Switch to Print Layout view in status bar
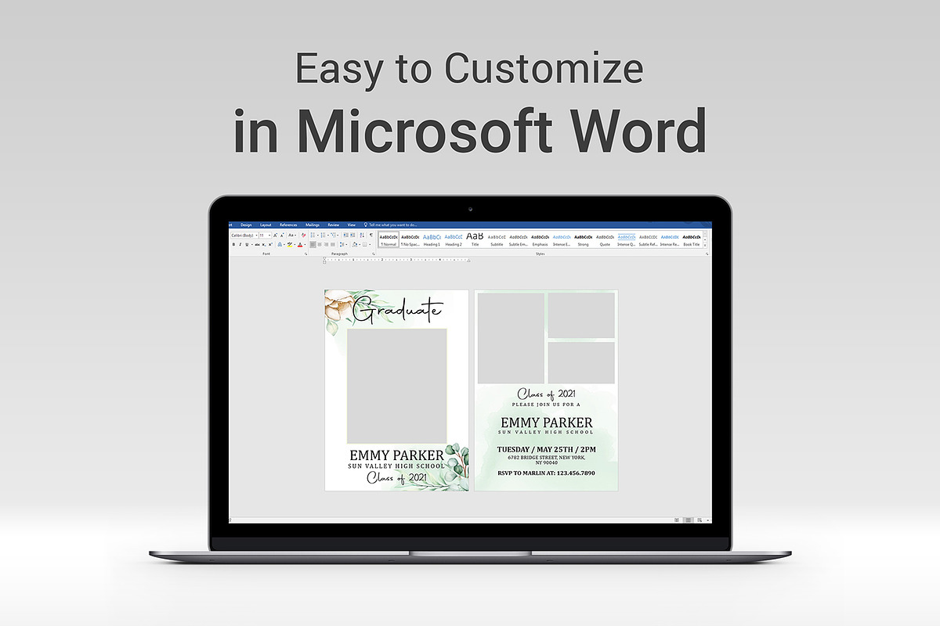The width and height of the screenshot is (940, 626). 689,520
